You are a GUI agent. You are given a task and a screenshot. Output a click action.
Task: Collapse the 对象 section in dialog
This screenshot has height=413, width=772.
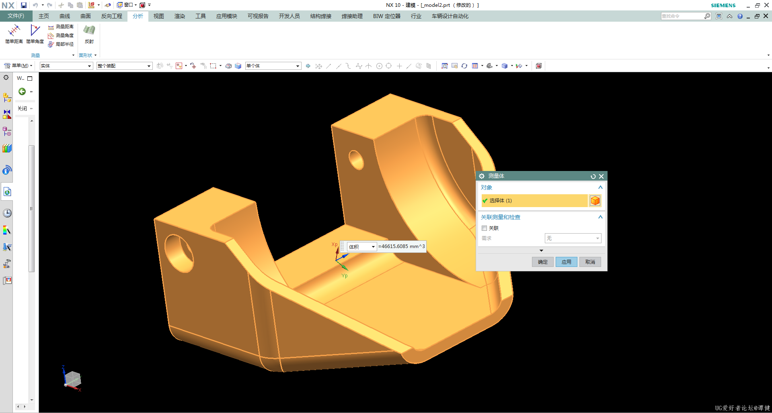(600, 187)
